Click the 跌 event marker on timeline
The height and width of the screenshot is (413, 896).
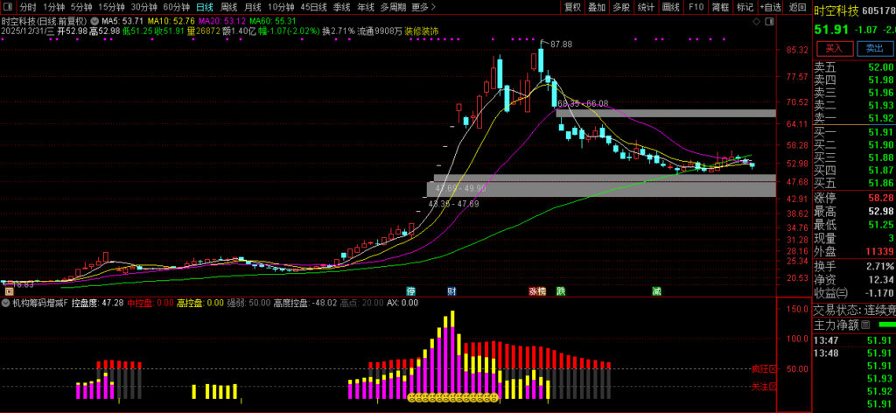point(561,290)
